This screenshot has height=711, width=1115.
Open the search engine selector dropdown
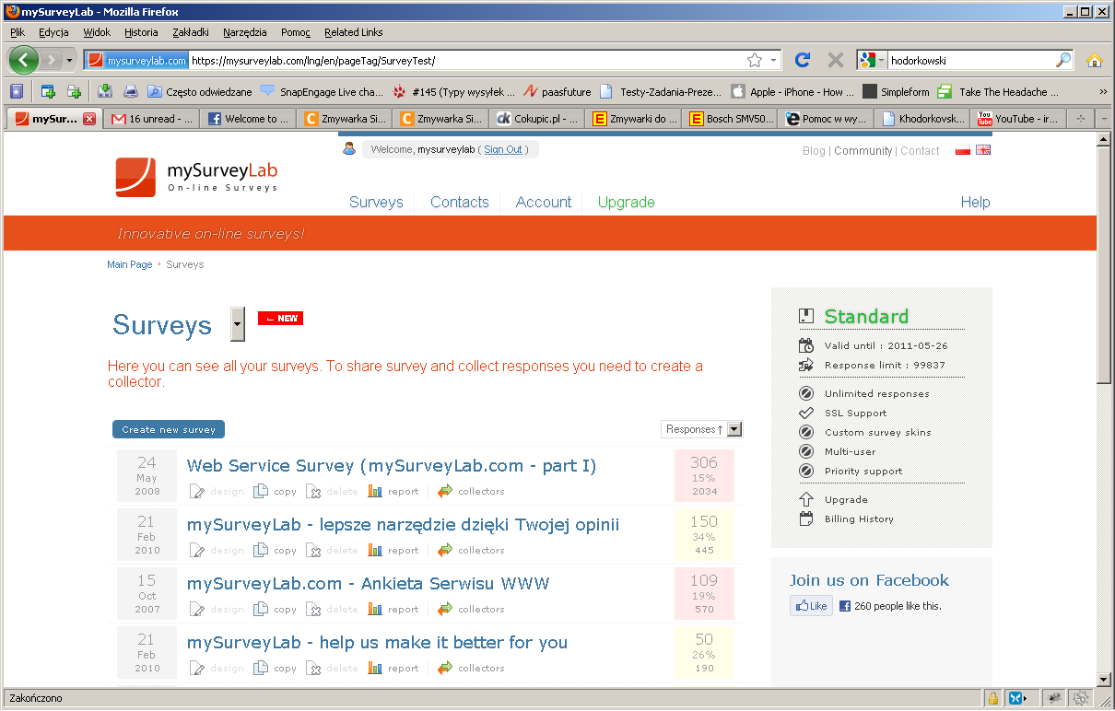pos(873,60)
